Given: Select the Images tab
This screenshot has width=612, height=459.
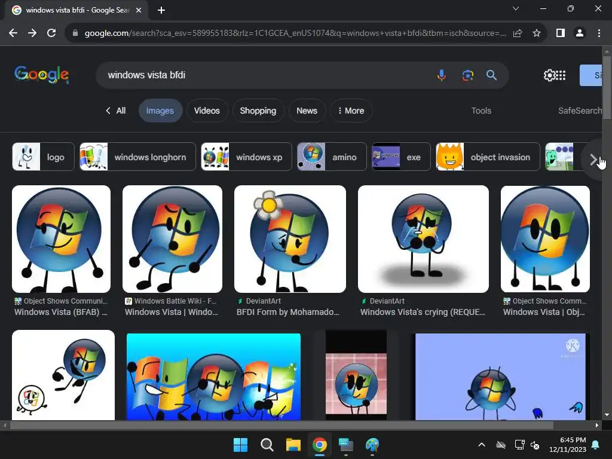Looking at the screenshot, I should pyautogui.click(x=160, y=111).
